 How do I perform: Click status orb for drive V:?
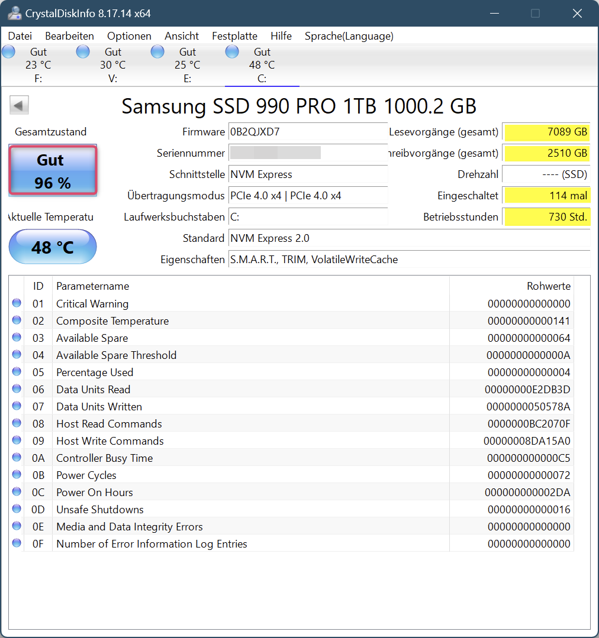coord(83,51)
